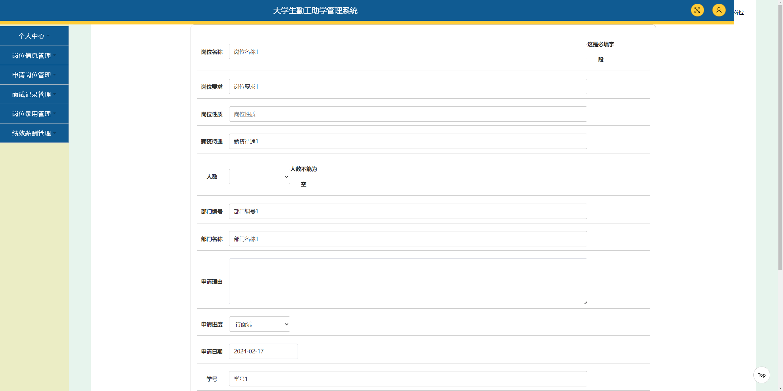Expand the 面试记录管理 sidebar section
Viewport: 783px width, 391px height.
[34, 94]
